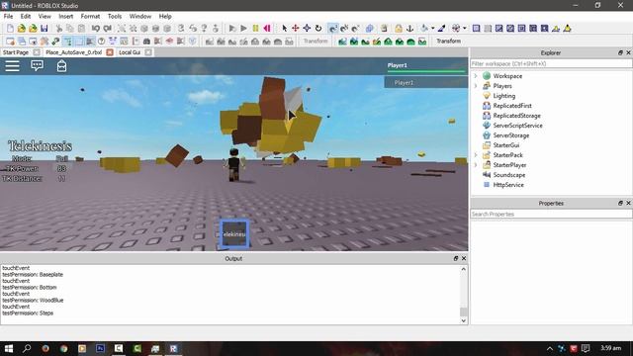Pause the running simulation

(255, 29)
